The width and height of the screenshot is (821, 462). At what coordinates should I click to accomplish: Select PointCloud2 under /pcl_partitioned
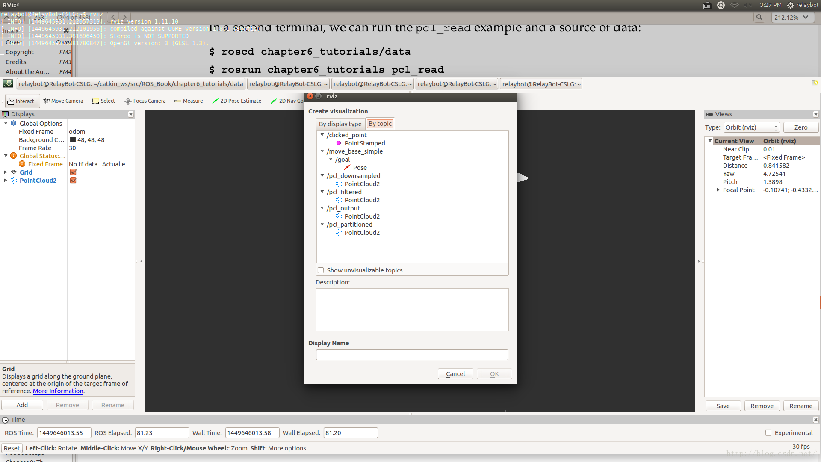click(362, 233)
